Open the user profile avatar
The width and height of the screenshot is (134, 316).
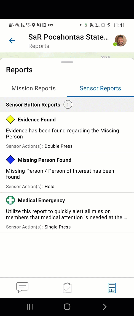[120, 40]
